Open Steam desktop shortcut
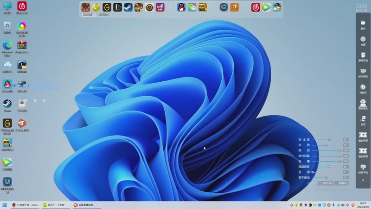371x209 pixels. click(7, 104)
